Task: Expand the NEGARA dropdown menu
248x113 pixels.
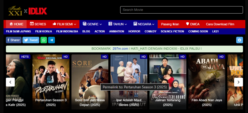Action: click(x=144, y=24)
